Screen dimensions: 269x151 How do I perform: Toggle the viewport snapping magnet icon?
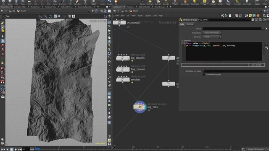tap(3, 82)
